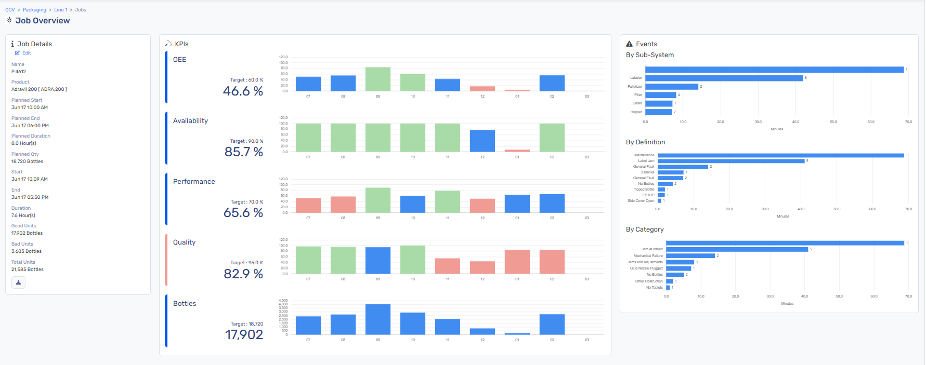Click the By Sub-System heading
The image size is (926, 365).
(x=650, y=55)
